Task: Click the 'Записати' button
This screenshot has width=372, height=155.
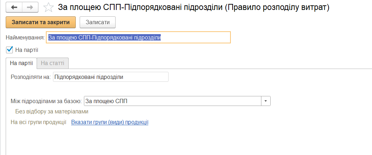Action: click(97, 22)
